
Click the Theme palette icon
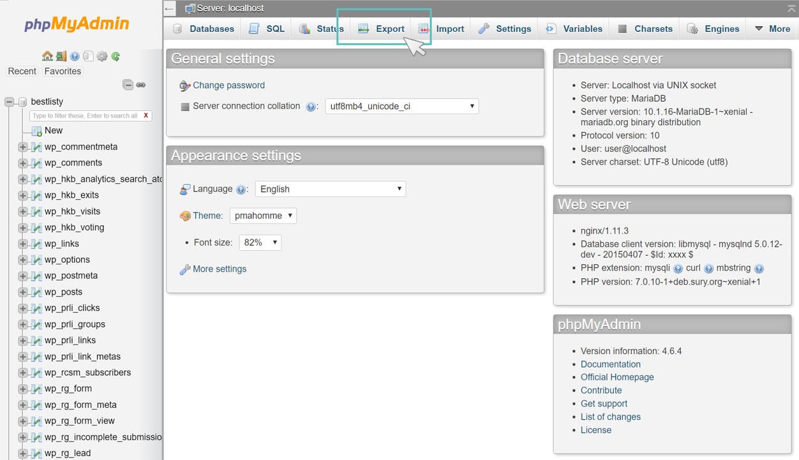pos(185,216)
